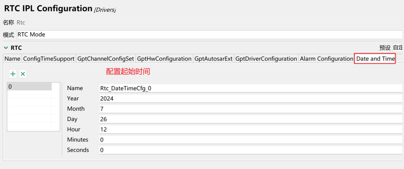Click the Month input field

[x=251, y=109]
